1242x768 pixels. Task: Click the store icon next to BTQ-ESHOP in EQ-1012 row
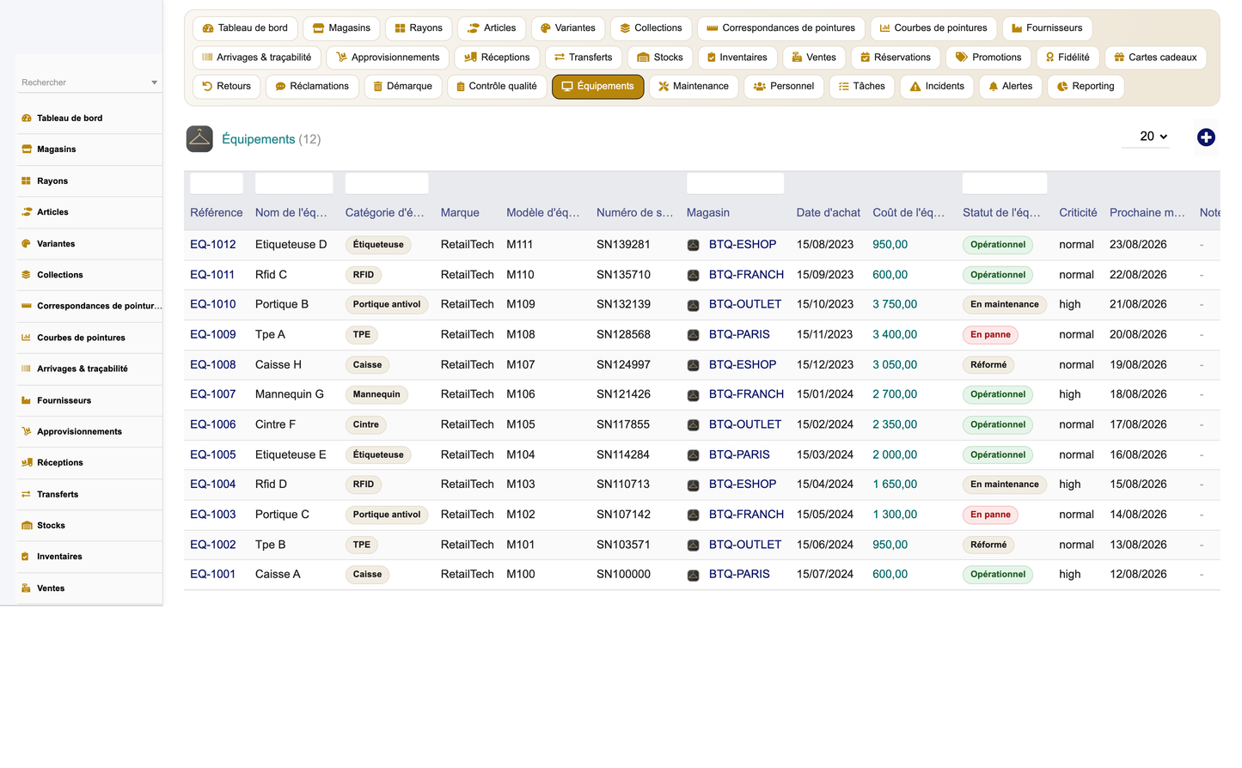[x=693, y=245]
